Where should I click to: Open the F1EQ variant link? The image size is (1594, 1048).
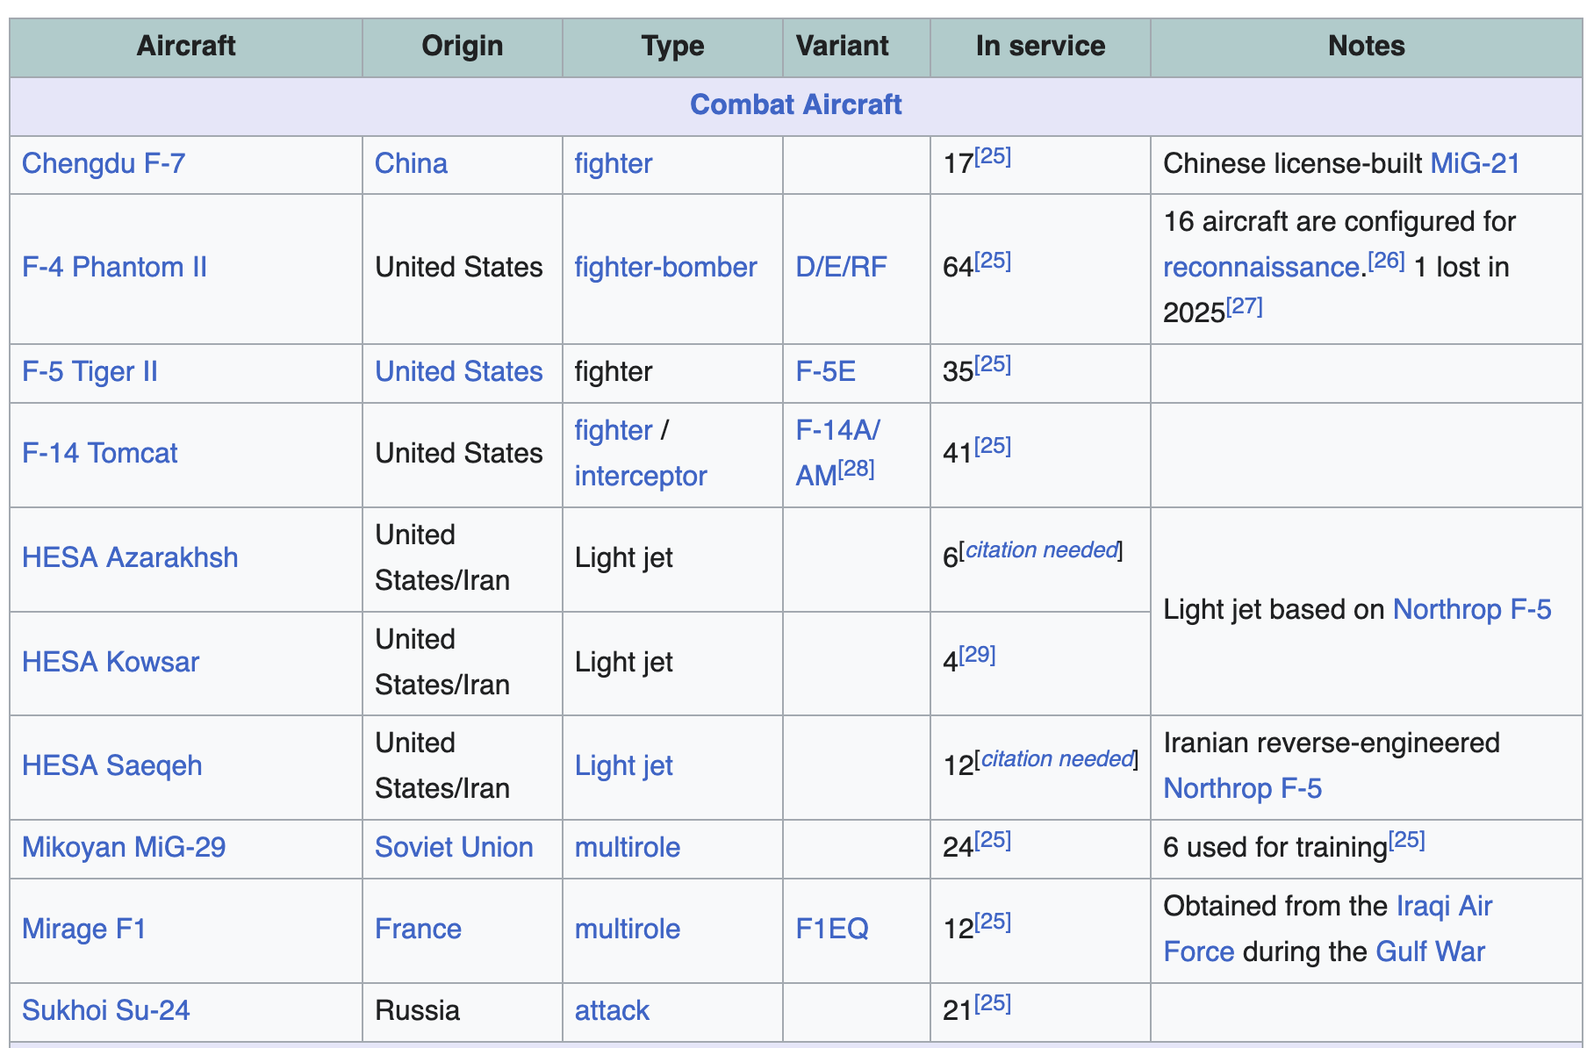pos(832,929)
